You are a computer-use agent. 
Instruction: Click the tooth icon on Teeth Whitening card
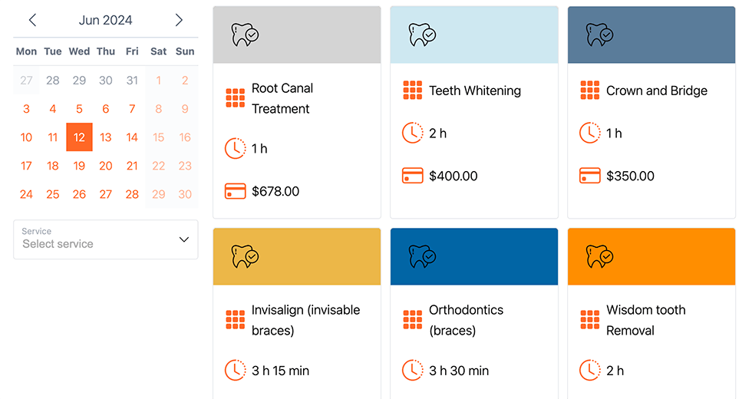point(422,35)
